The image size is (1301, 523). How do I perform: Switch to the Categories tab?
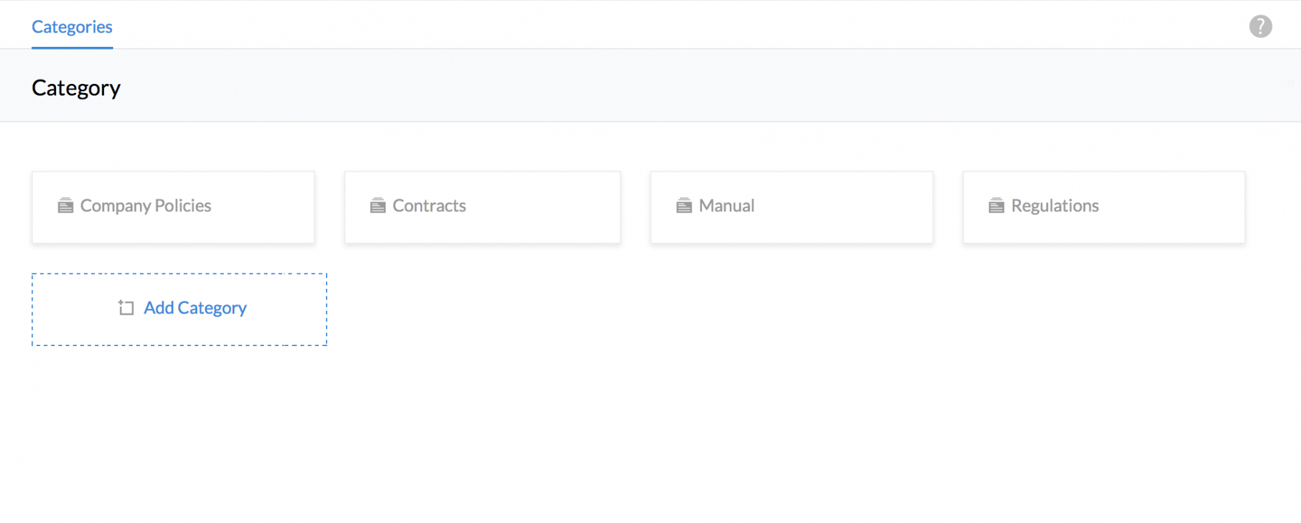click(x=72, y=27)
